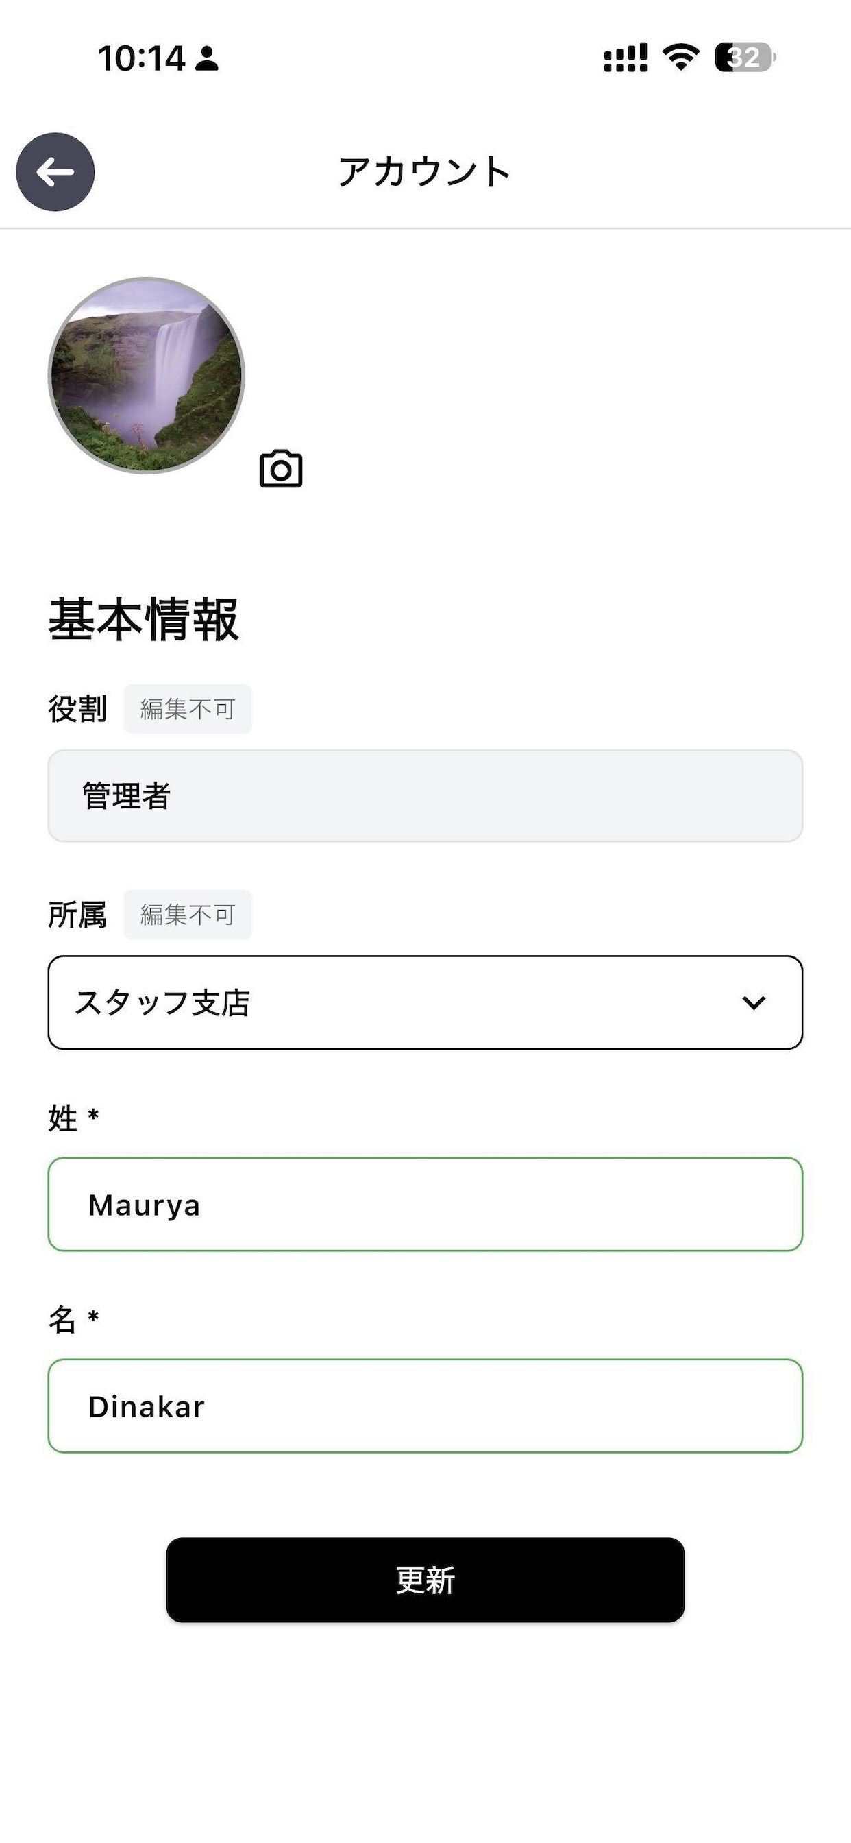Viewport: 851px width, 1843px height.
Task: Tap the 10:14 clock in status bar
Action: tap(142, 58)
